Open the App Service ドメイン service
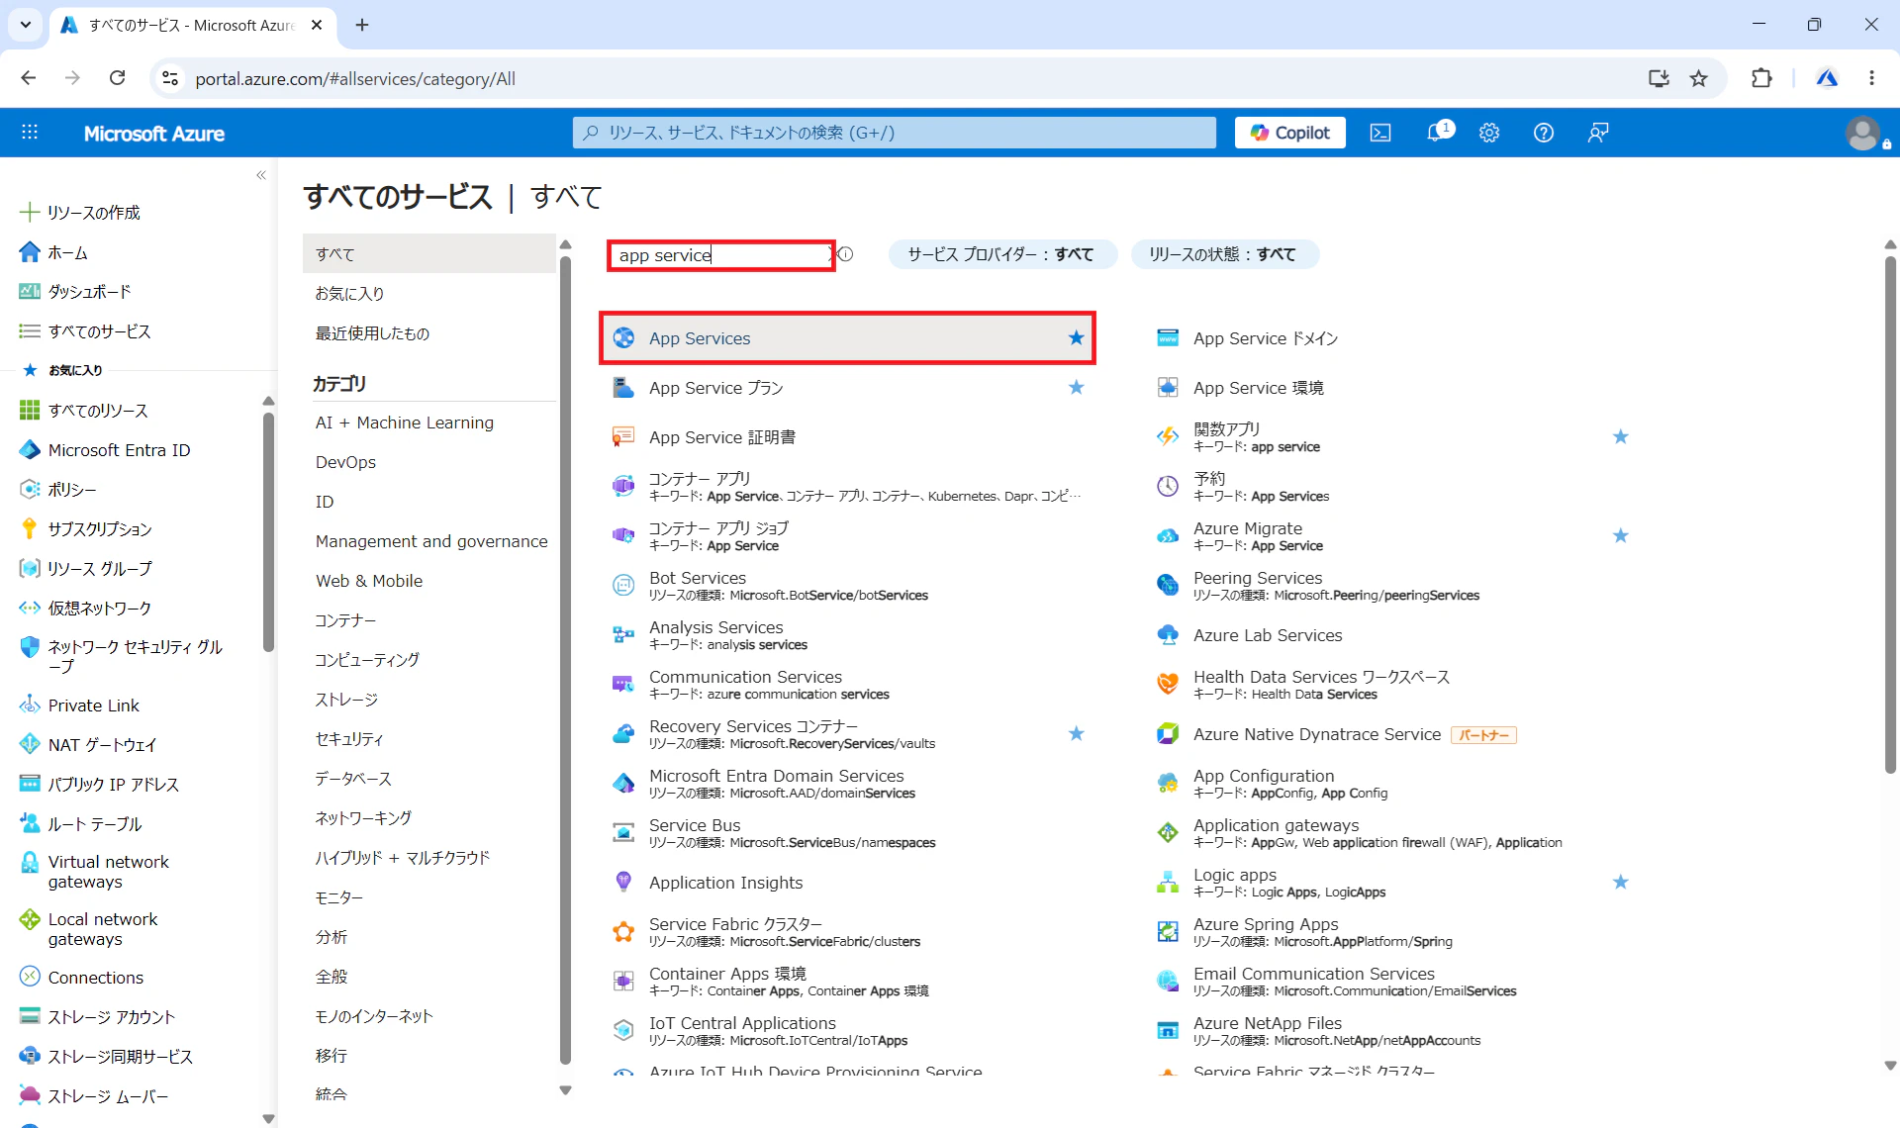Viewport: 1900px width, 1128px height. point(1266,338)
